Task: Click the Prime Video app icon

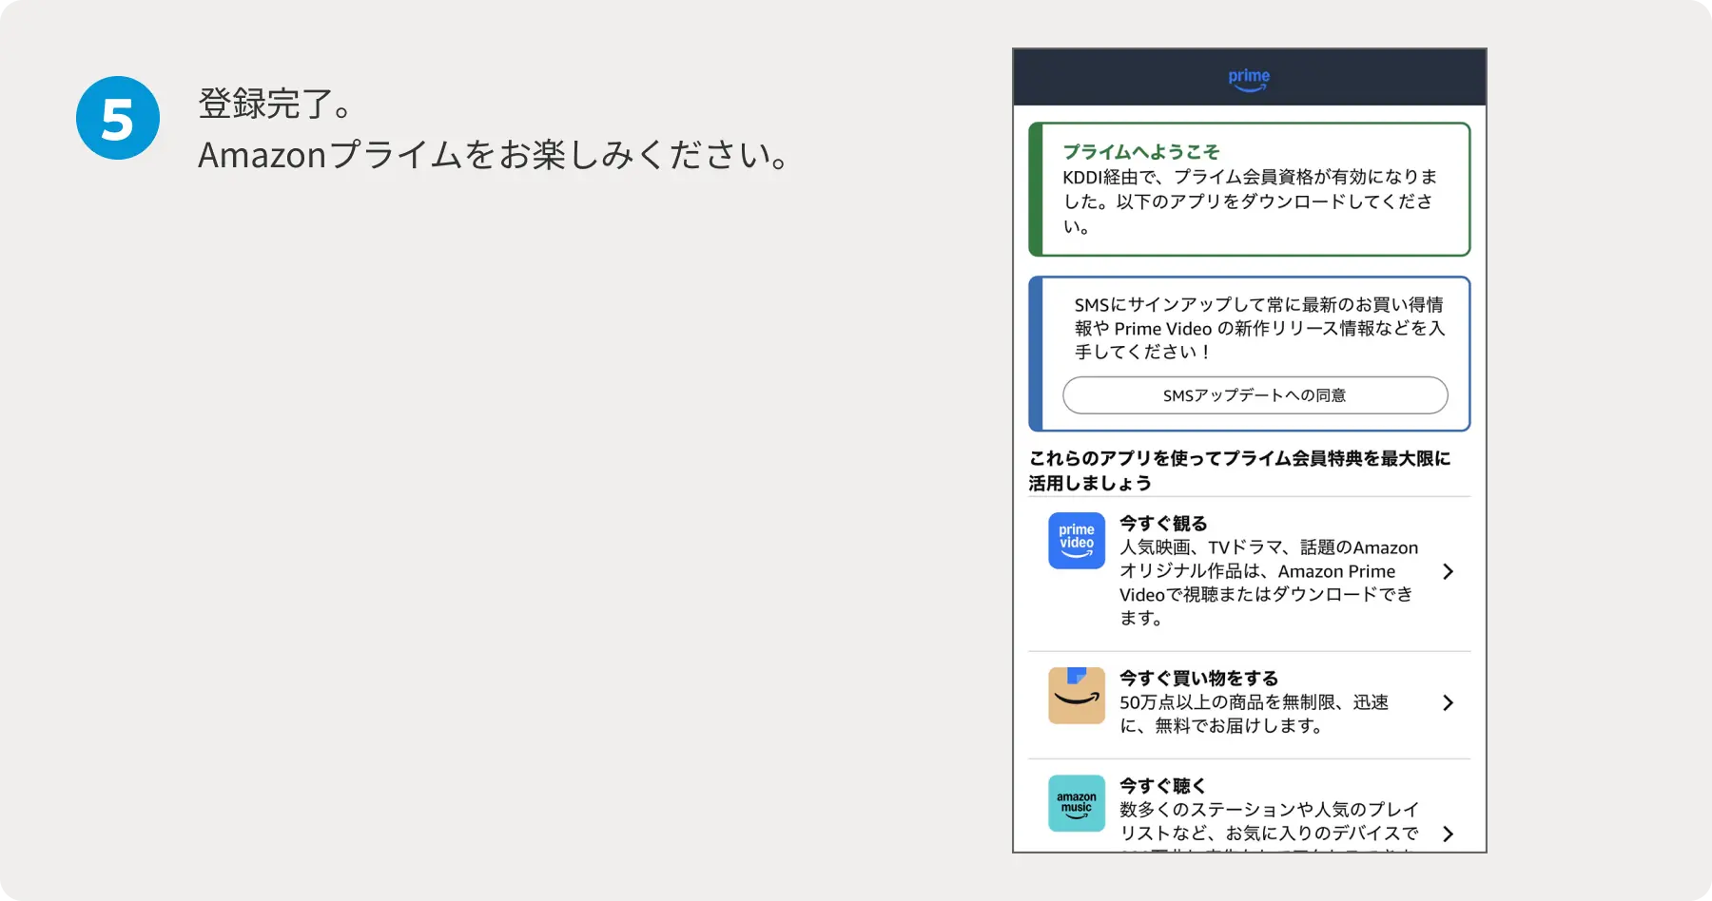Action: pos(1076,540)
